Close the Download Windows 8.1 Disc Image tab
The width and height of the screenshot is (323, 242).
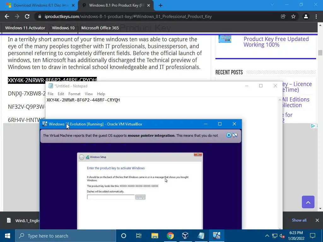tap(73, 6)
